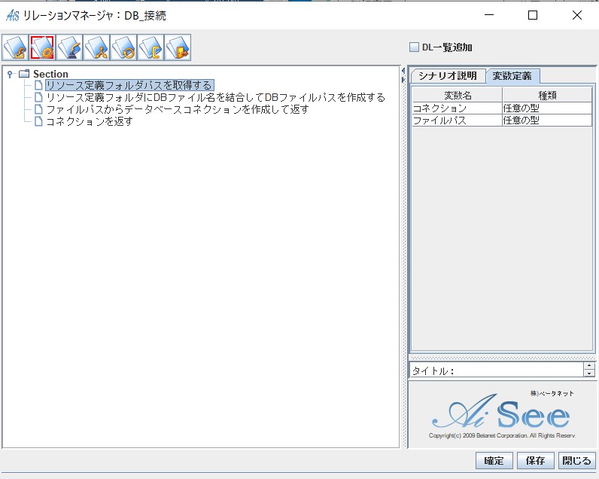599x479 pixels.
Task: Minimize the リレーションマネージャ window
Action: click(x=489, y=15)
